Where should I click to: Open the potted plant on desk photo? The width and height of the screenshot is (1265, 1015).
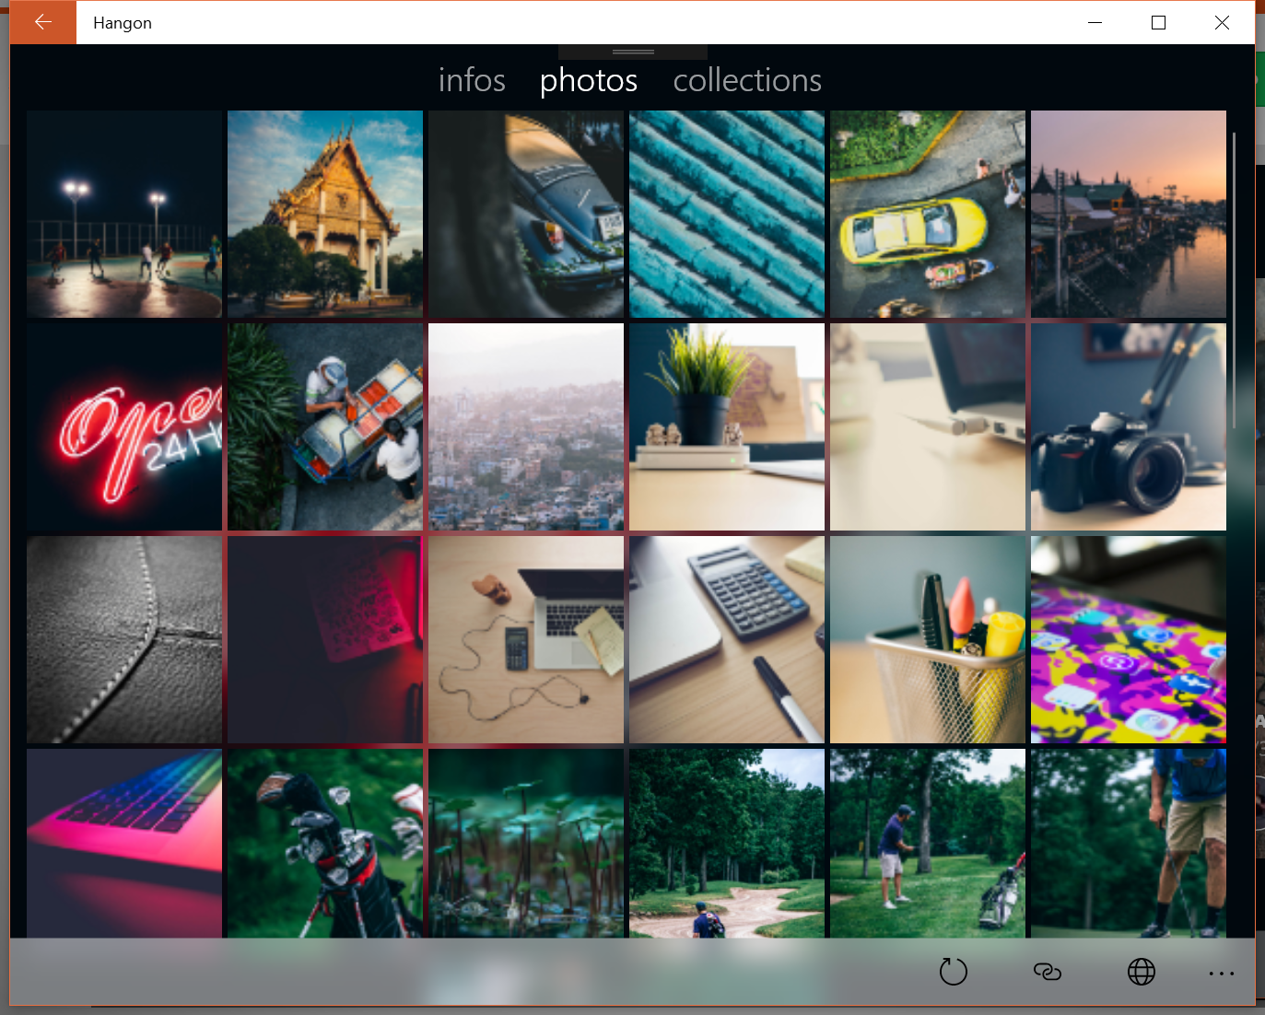click(x=727, y=426)
